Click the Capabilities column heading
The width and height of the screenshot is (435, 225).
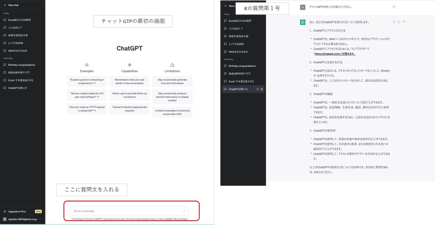pyautogui.click(x=129, y=71)
